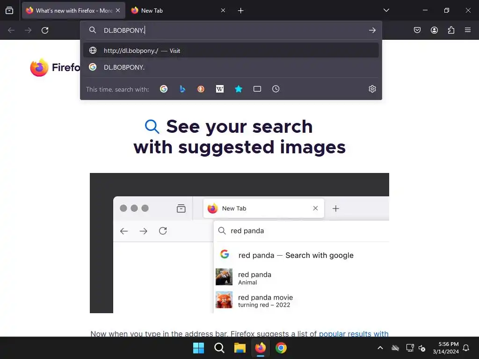Open Windows taskbar Search
The height and width of the screenshot is (359, 479).
219,348
